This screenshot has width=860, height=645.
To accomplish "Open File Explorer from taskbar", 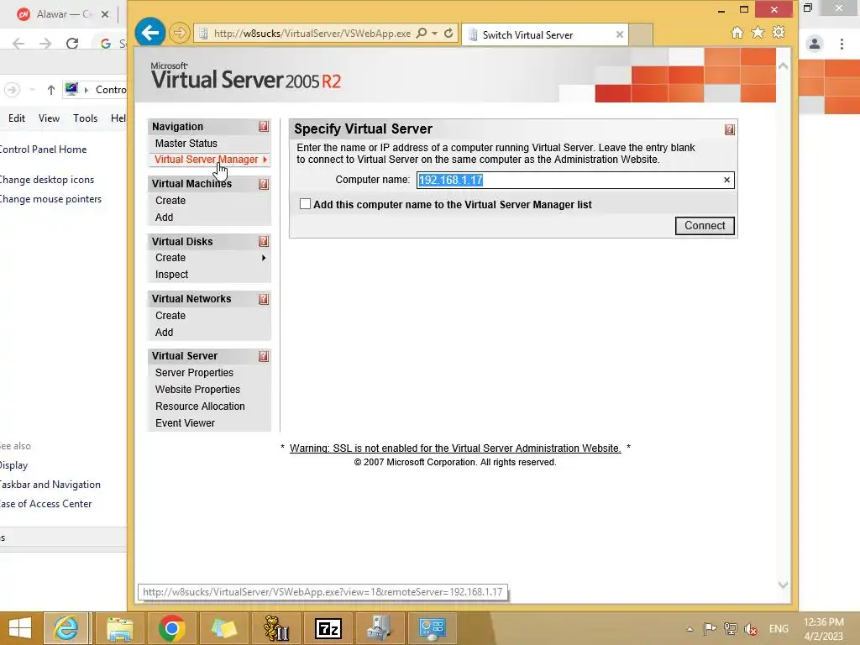I will (119, 628).
